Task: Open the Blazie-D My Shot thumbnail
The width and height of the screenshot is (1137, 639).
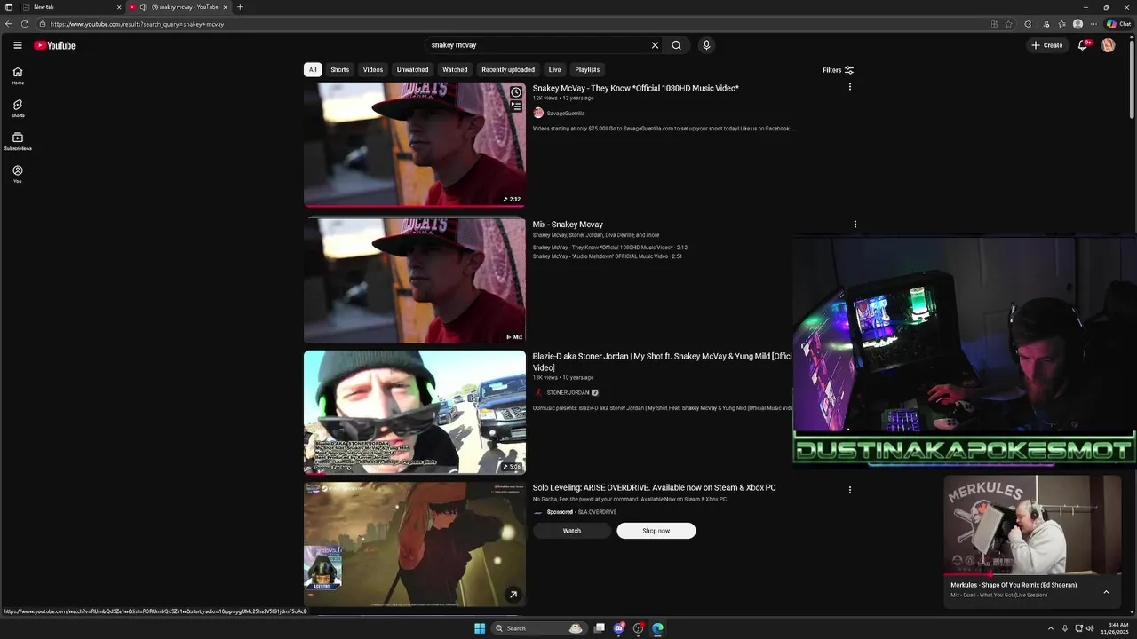Action: coord(415,413)
